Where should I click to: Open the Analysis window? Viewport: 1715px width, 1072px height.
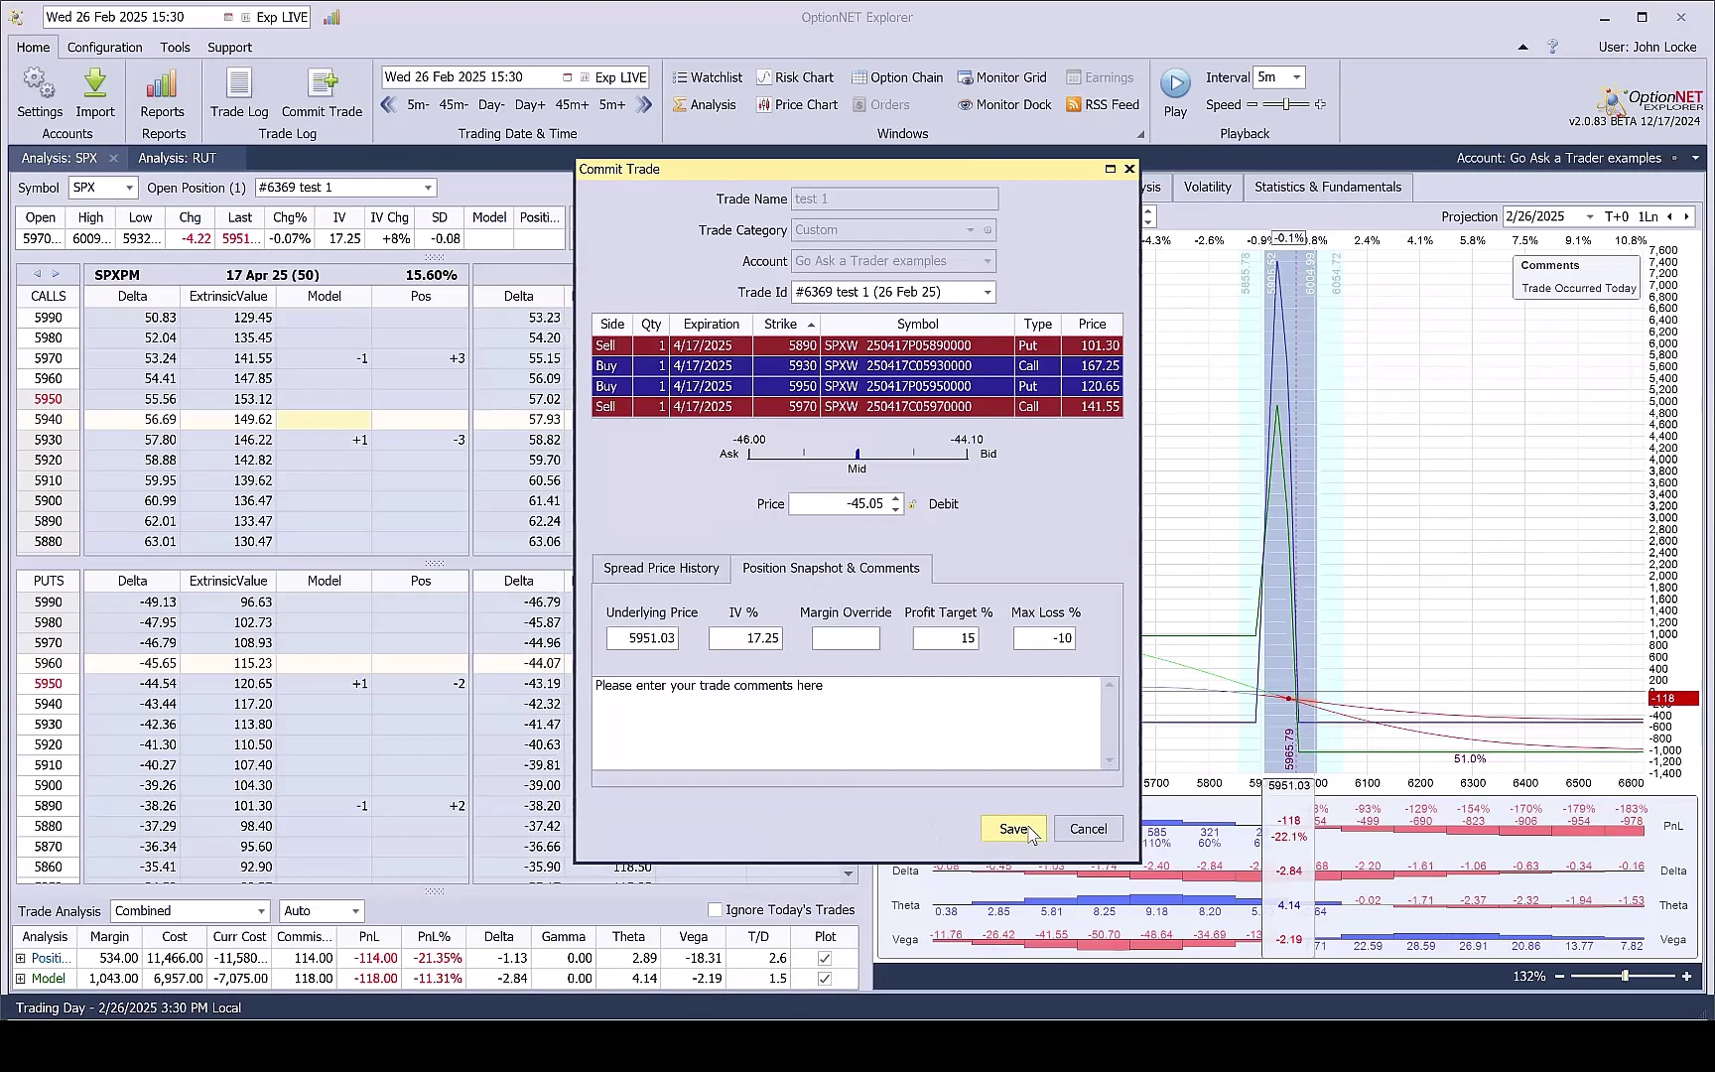click(705, 104)
